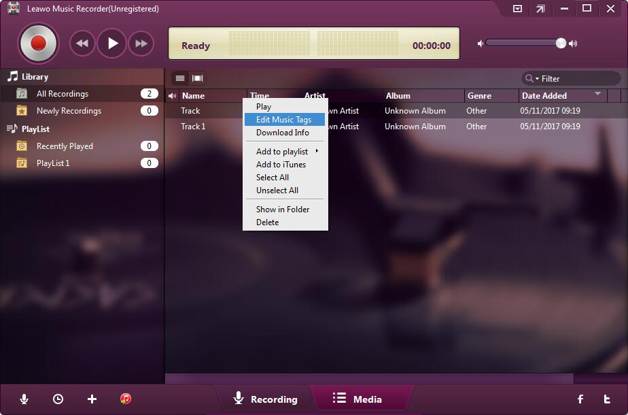Click the mini-mode arrow icon in title bar
This screenshot has height=415, width=628.
541,8
